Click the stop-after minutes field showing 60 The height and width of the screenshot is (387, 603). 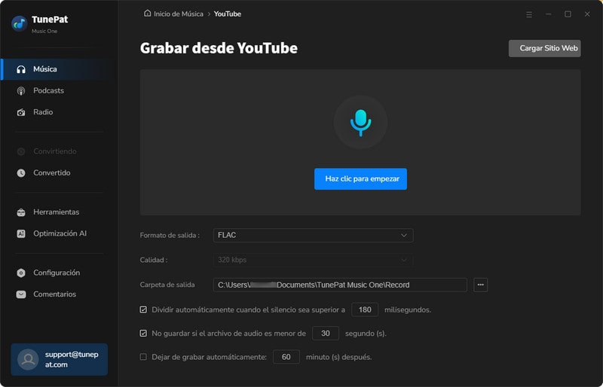(x=286, y=357)
